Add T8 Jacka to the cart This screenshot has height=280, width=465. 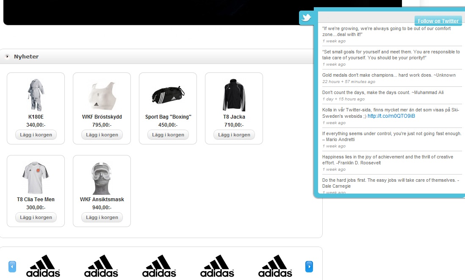tap(234, 135)
